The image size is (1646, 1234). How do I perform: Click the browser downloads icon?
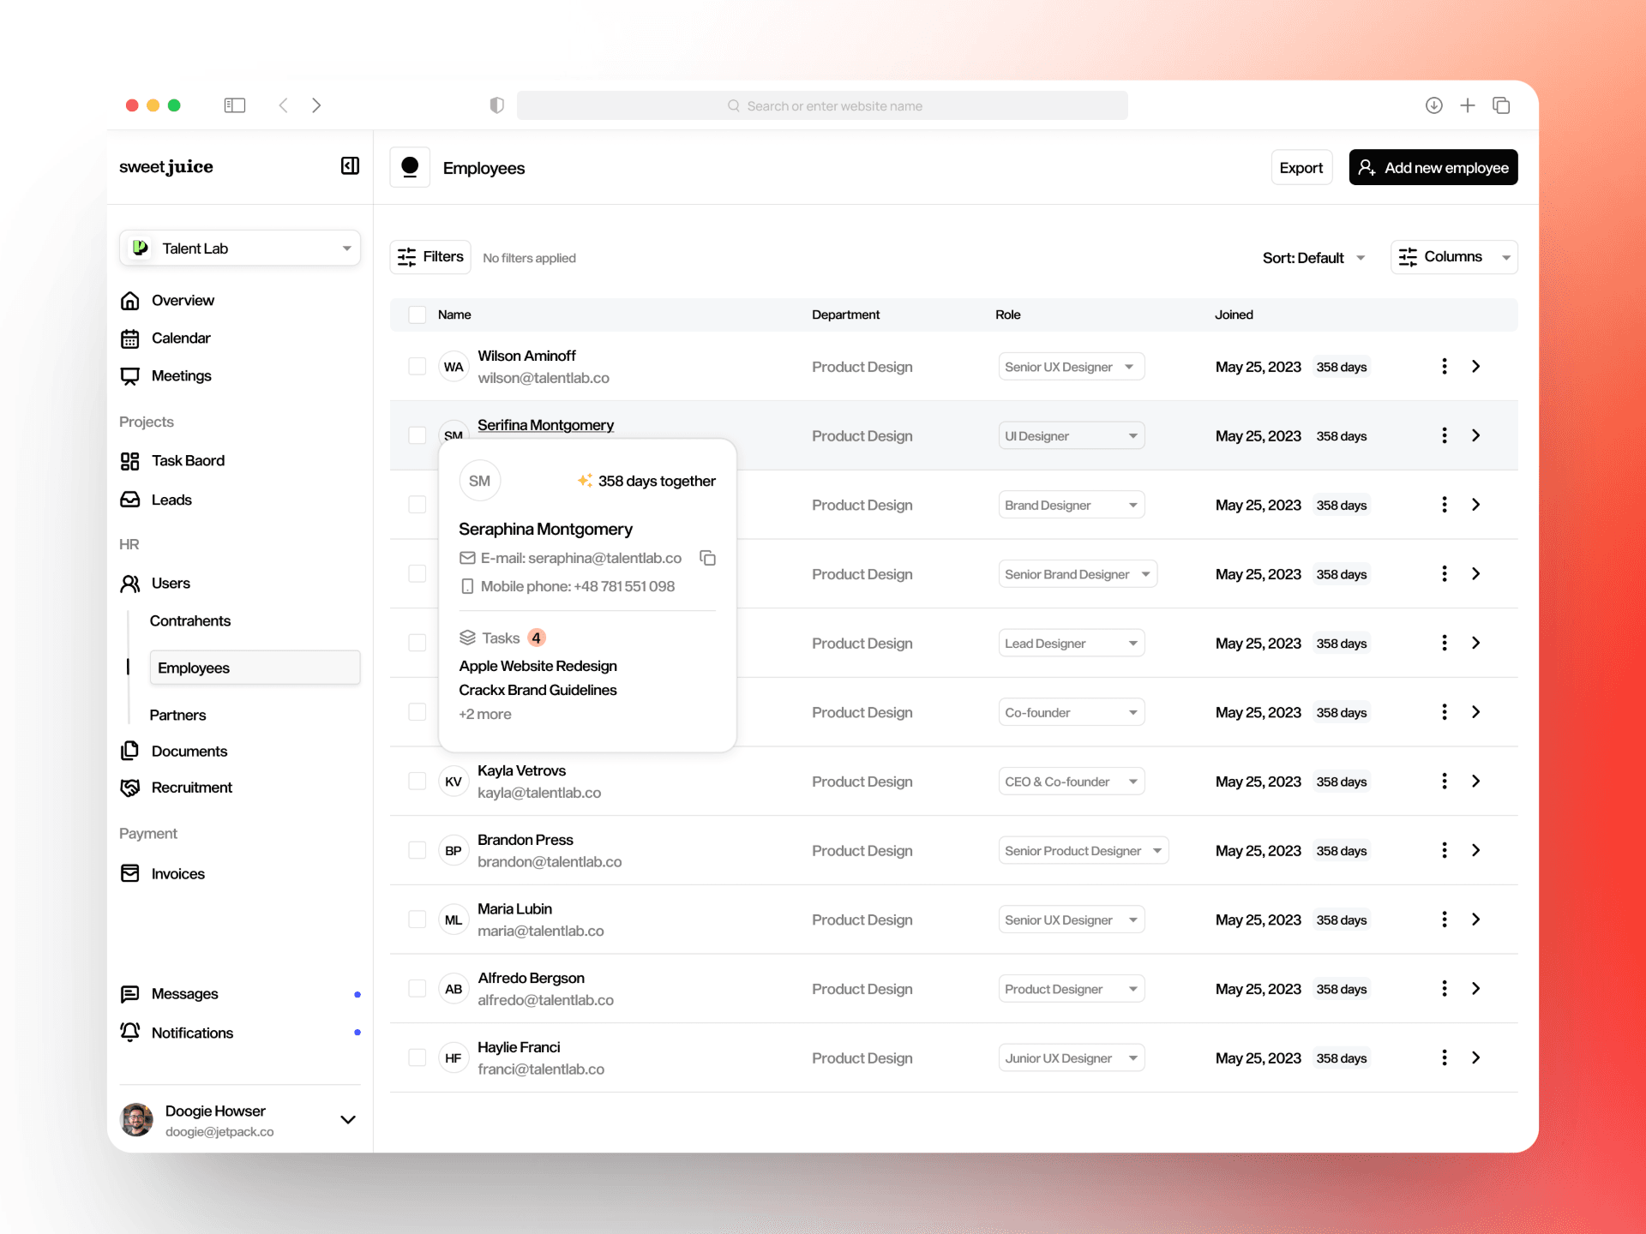pos(1433,105)
